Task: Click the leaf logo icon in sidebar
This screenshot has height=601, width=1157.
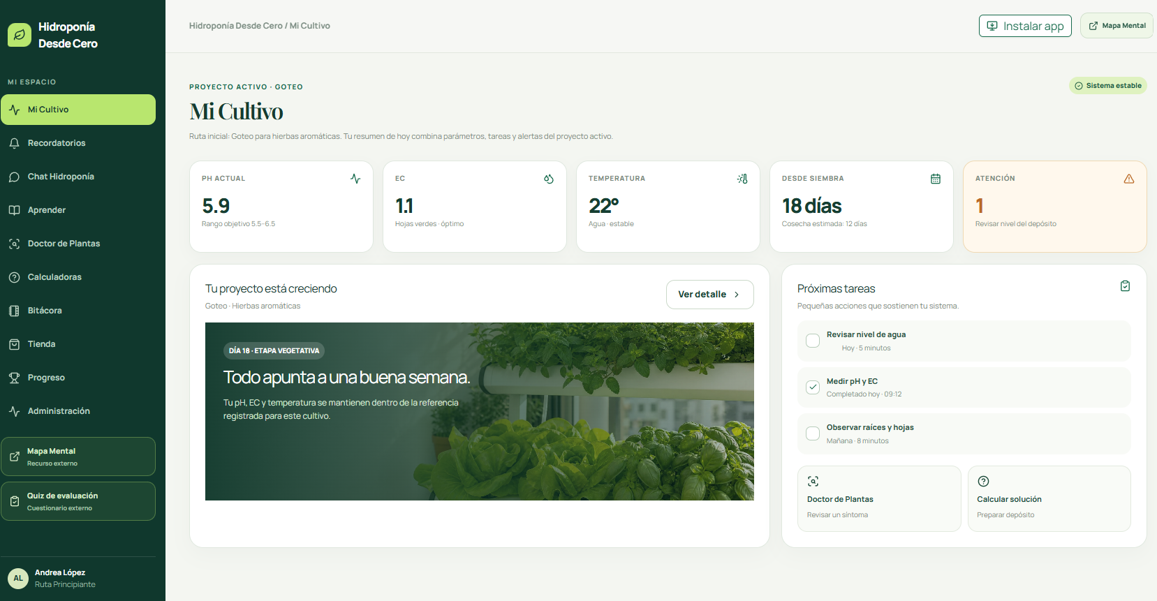Action: pos(20,35)
